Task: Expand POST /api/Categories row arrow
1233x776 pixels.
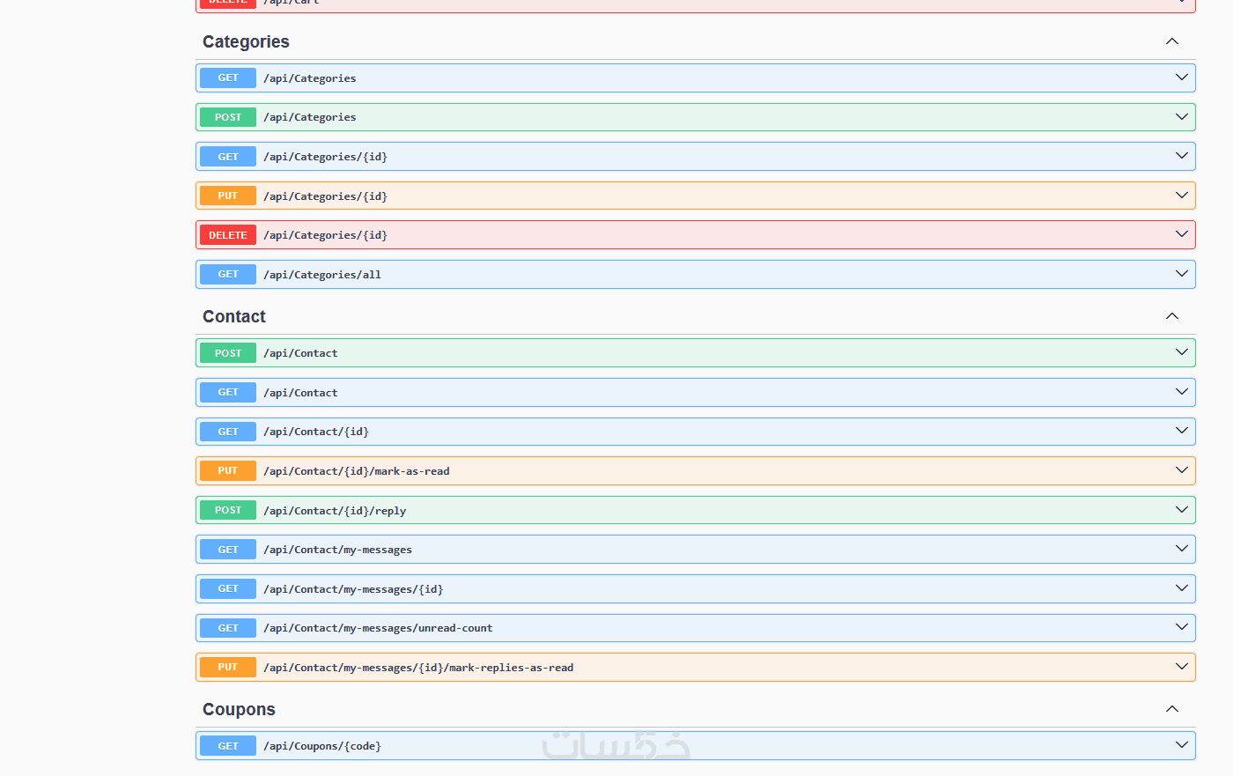Action: (x=1182, y=117)
